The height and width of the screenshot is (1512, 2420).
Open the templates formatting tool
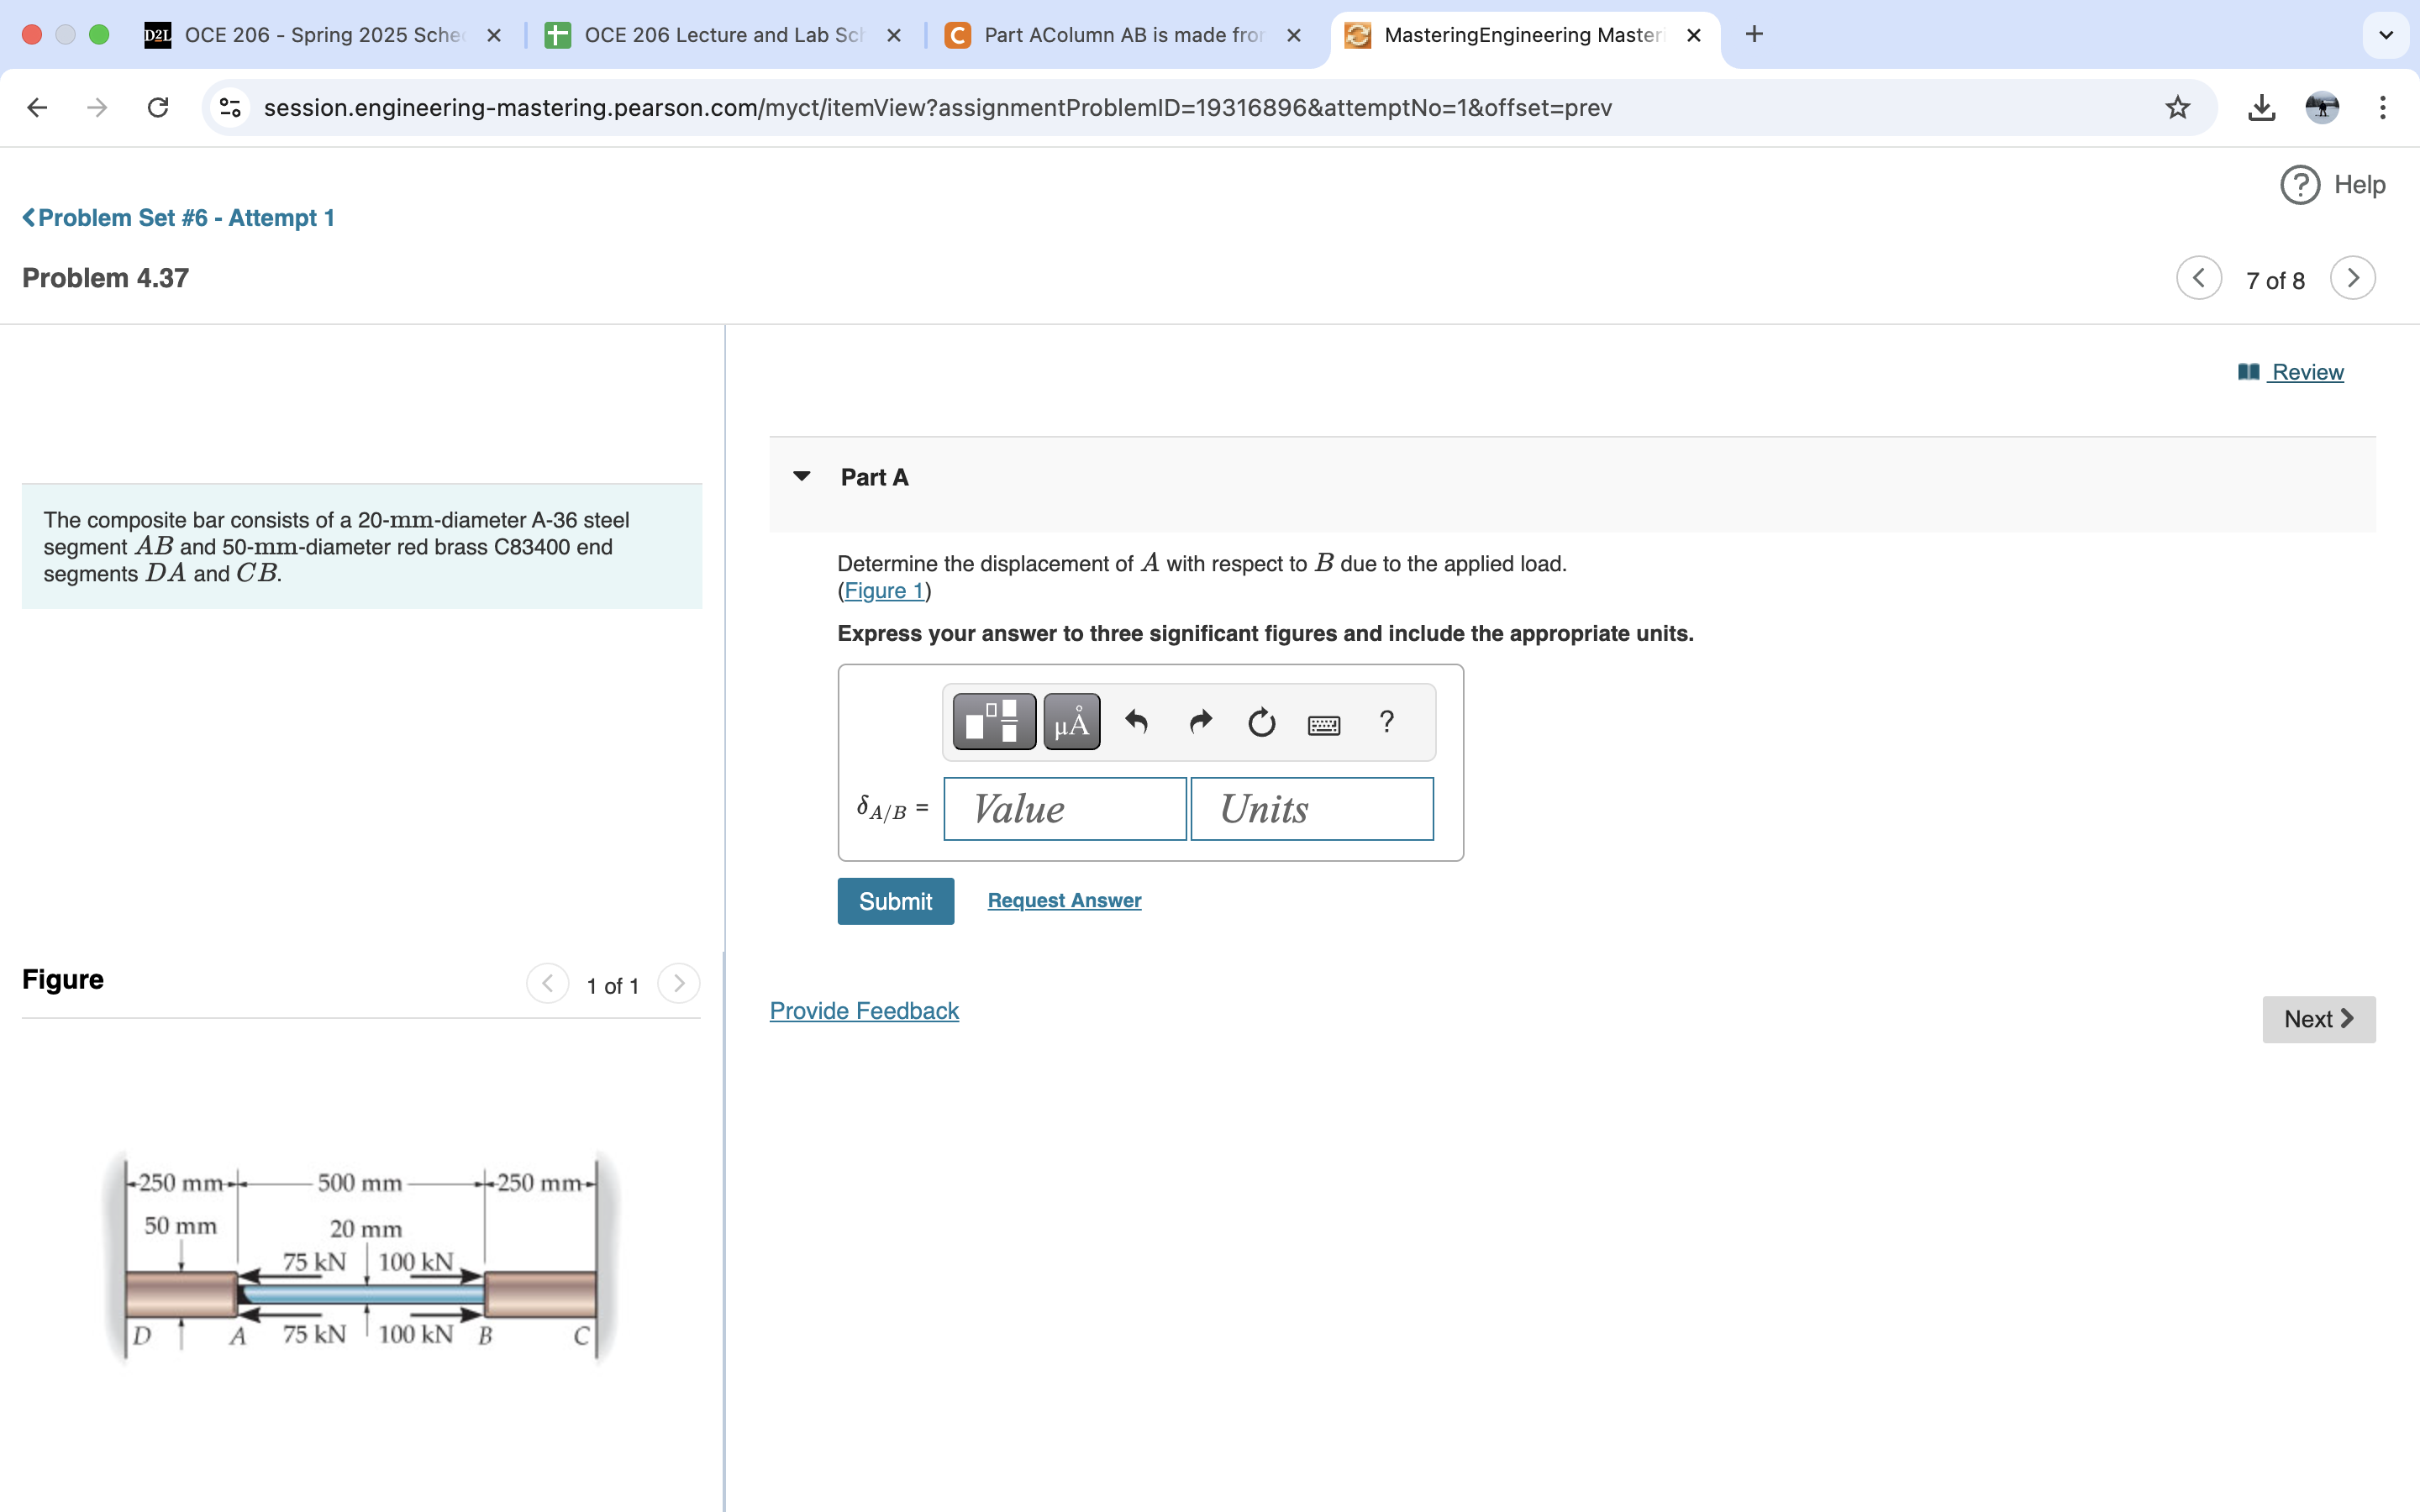[993, 721]
